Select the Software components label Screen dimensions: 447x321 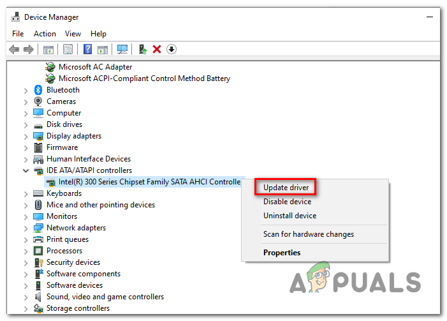[x=84, y=274]
